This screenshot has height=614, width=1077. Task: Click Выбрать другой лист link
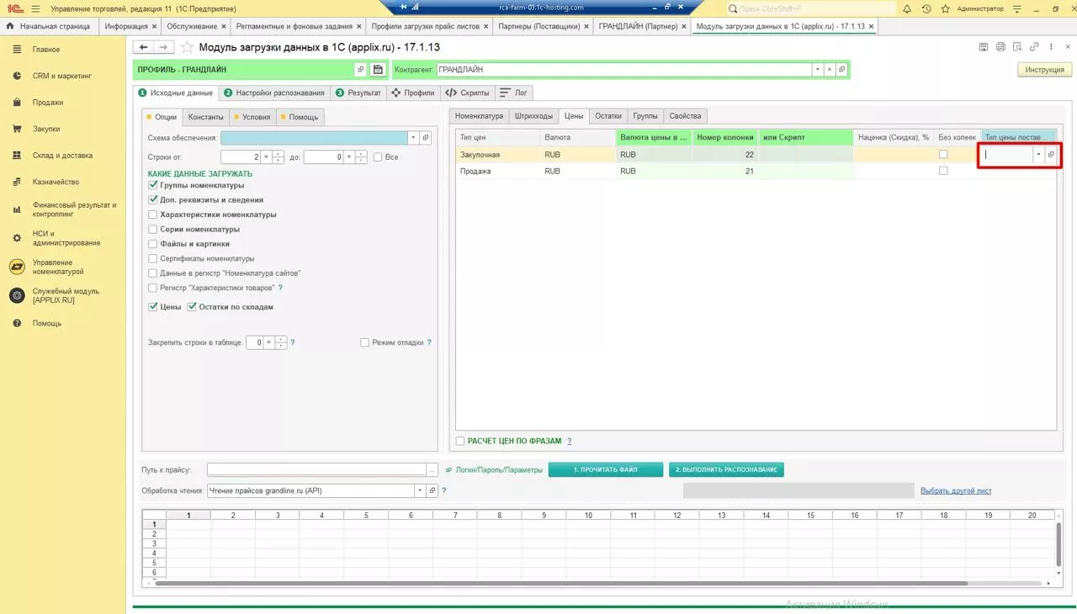point(956,490)
